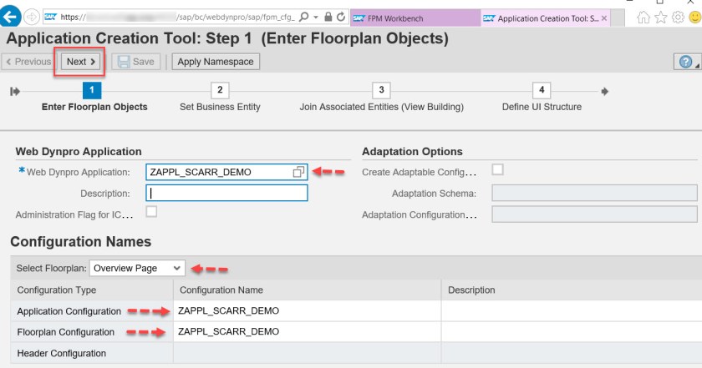Click the browser refresh icon
Image resolution: width=702 pixels, height=368 pixels.
[342, 18]
